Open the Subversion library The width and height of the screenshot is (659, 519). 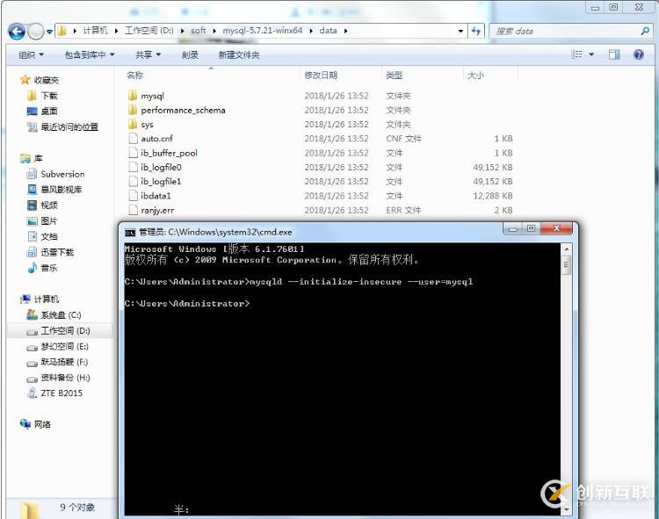(62, 174)
